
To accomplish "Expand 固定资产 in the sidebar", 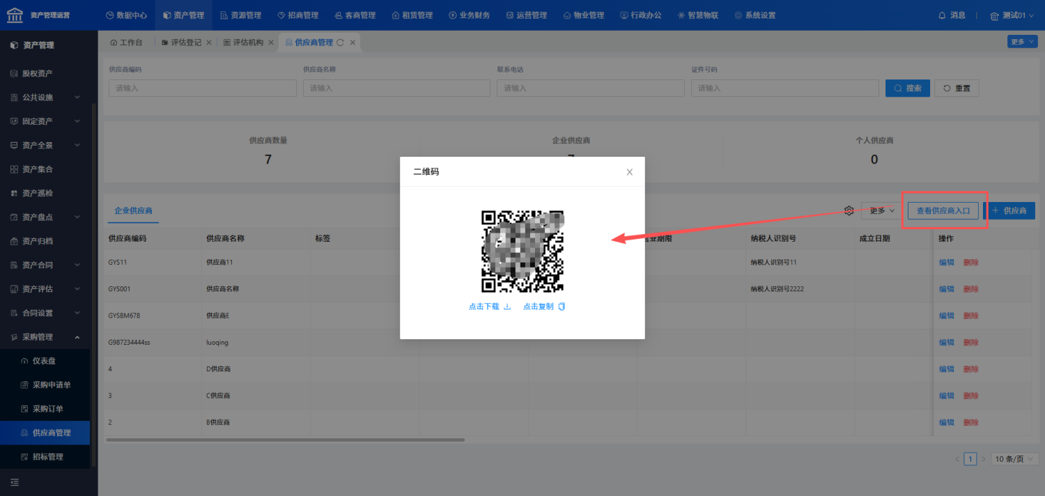I will point(45,121).
